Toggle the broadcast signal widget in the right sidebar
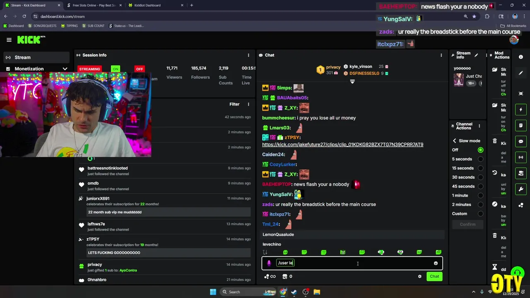Viewport: 530px width, 298px height. 521,157
